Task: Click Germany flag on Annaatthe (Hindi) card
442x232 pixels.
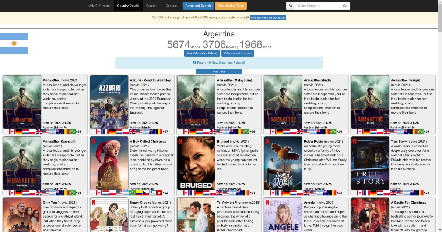Action: [280, 131]
